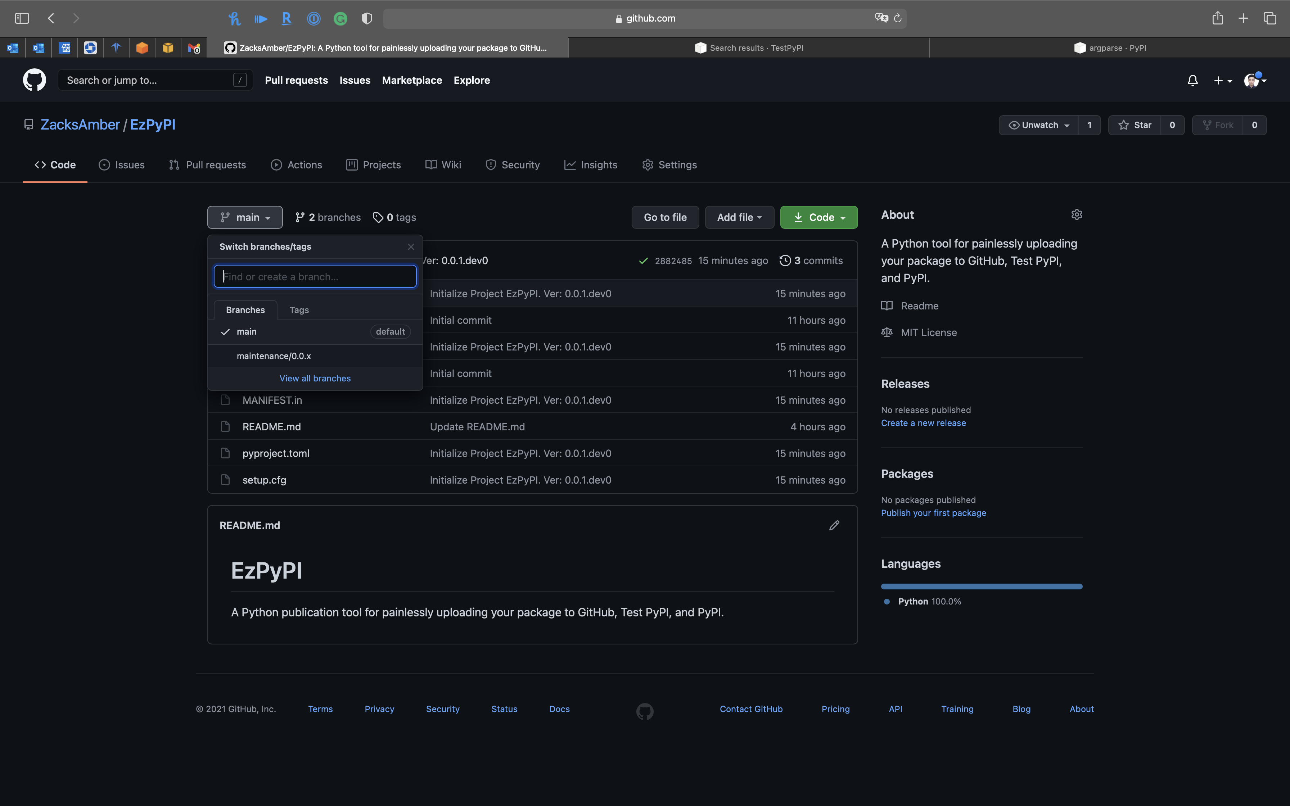
Task: Click the About section gear icon
Action: pyautogui.click(x=1076, y=215)
